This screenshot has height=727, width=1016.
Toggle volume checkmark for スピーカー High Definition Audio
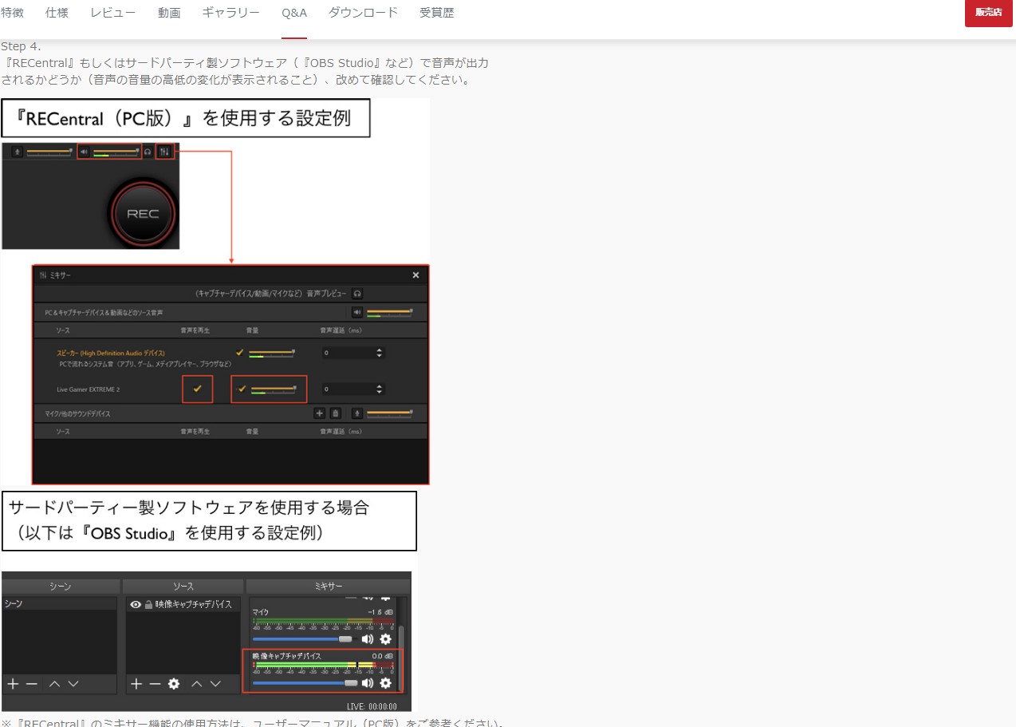pos(240,352)
